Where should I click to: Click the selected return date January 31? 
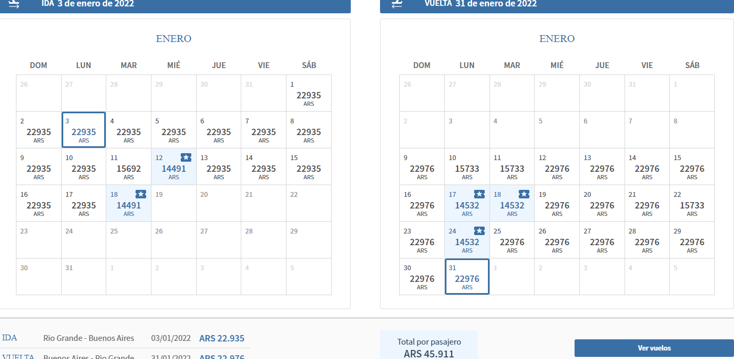[467, 277]
